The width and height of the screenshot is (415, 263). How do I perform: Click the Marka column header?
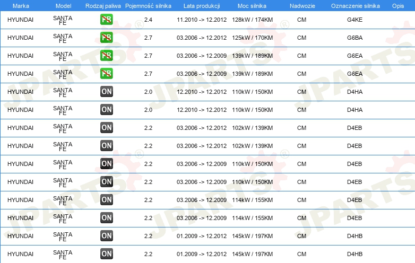(x=21, y=6)
